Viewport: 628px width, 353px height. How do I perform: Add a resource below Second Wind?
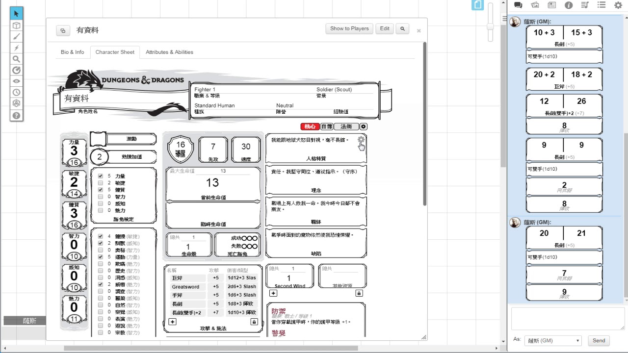pos(273,293)
